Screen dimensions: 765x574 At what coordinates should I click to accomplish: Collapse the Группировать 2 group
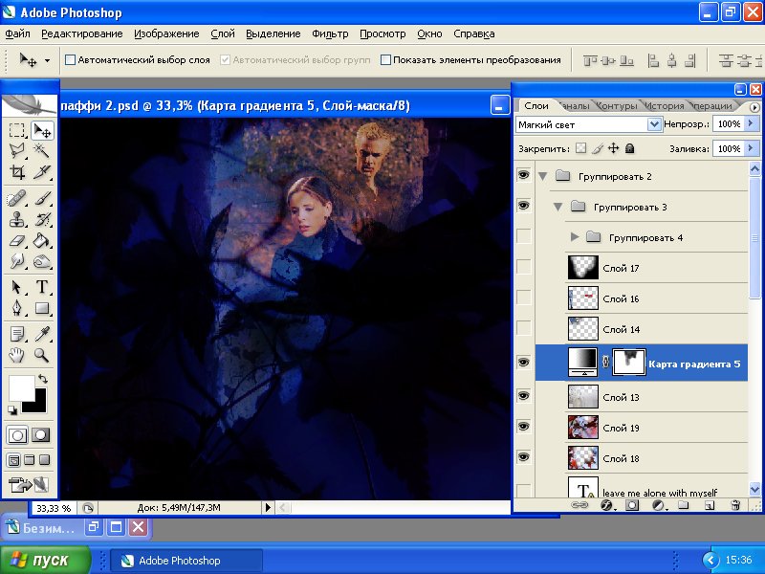[x=543, y=176]
